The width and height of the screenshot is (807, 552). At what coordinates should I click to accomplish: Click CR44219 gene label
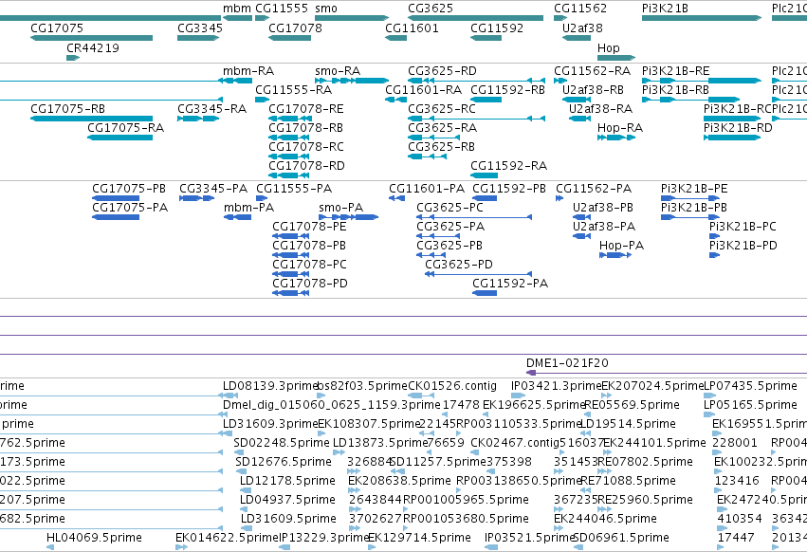(x=93, y=47)
